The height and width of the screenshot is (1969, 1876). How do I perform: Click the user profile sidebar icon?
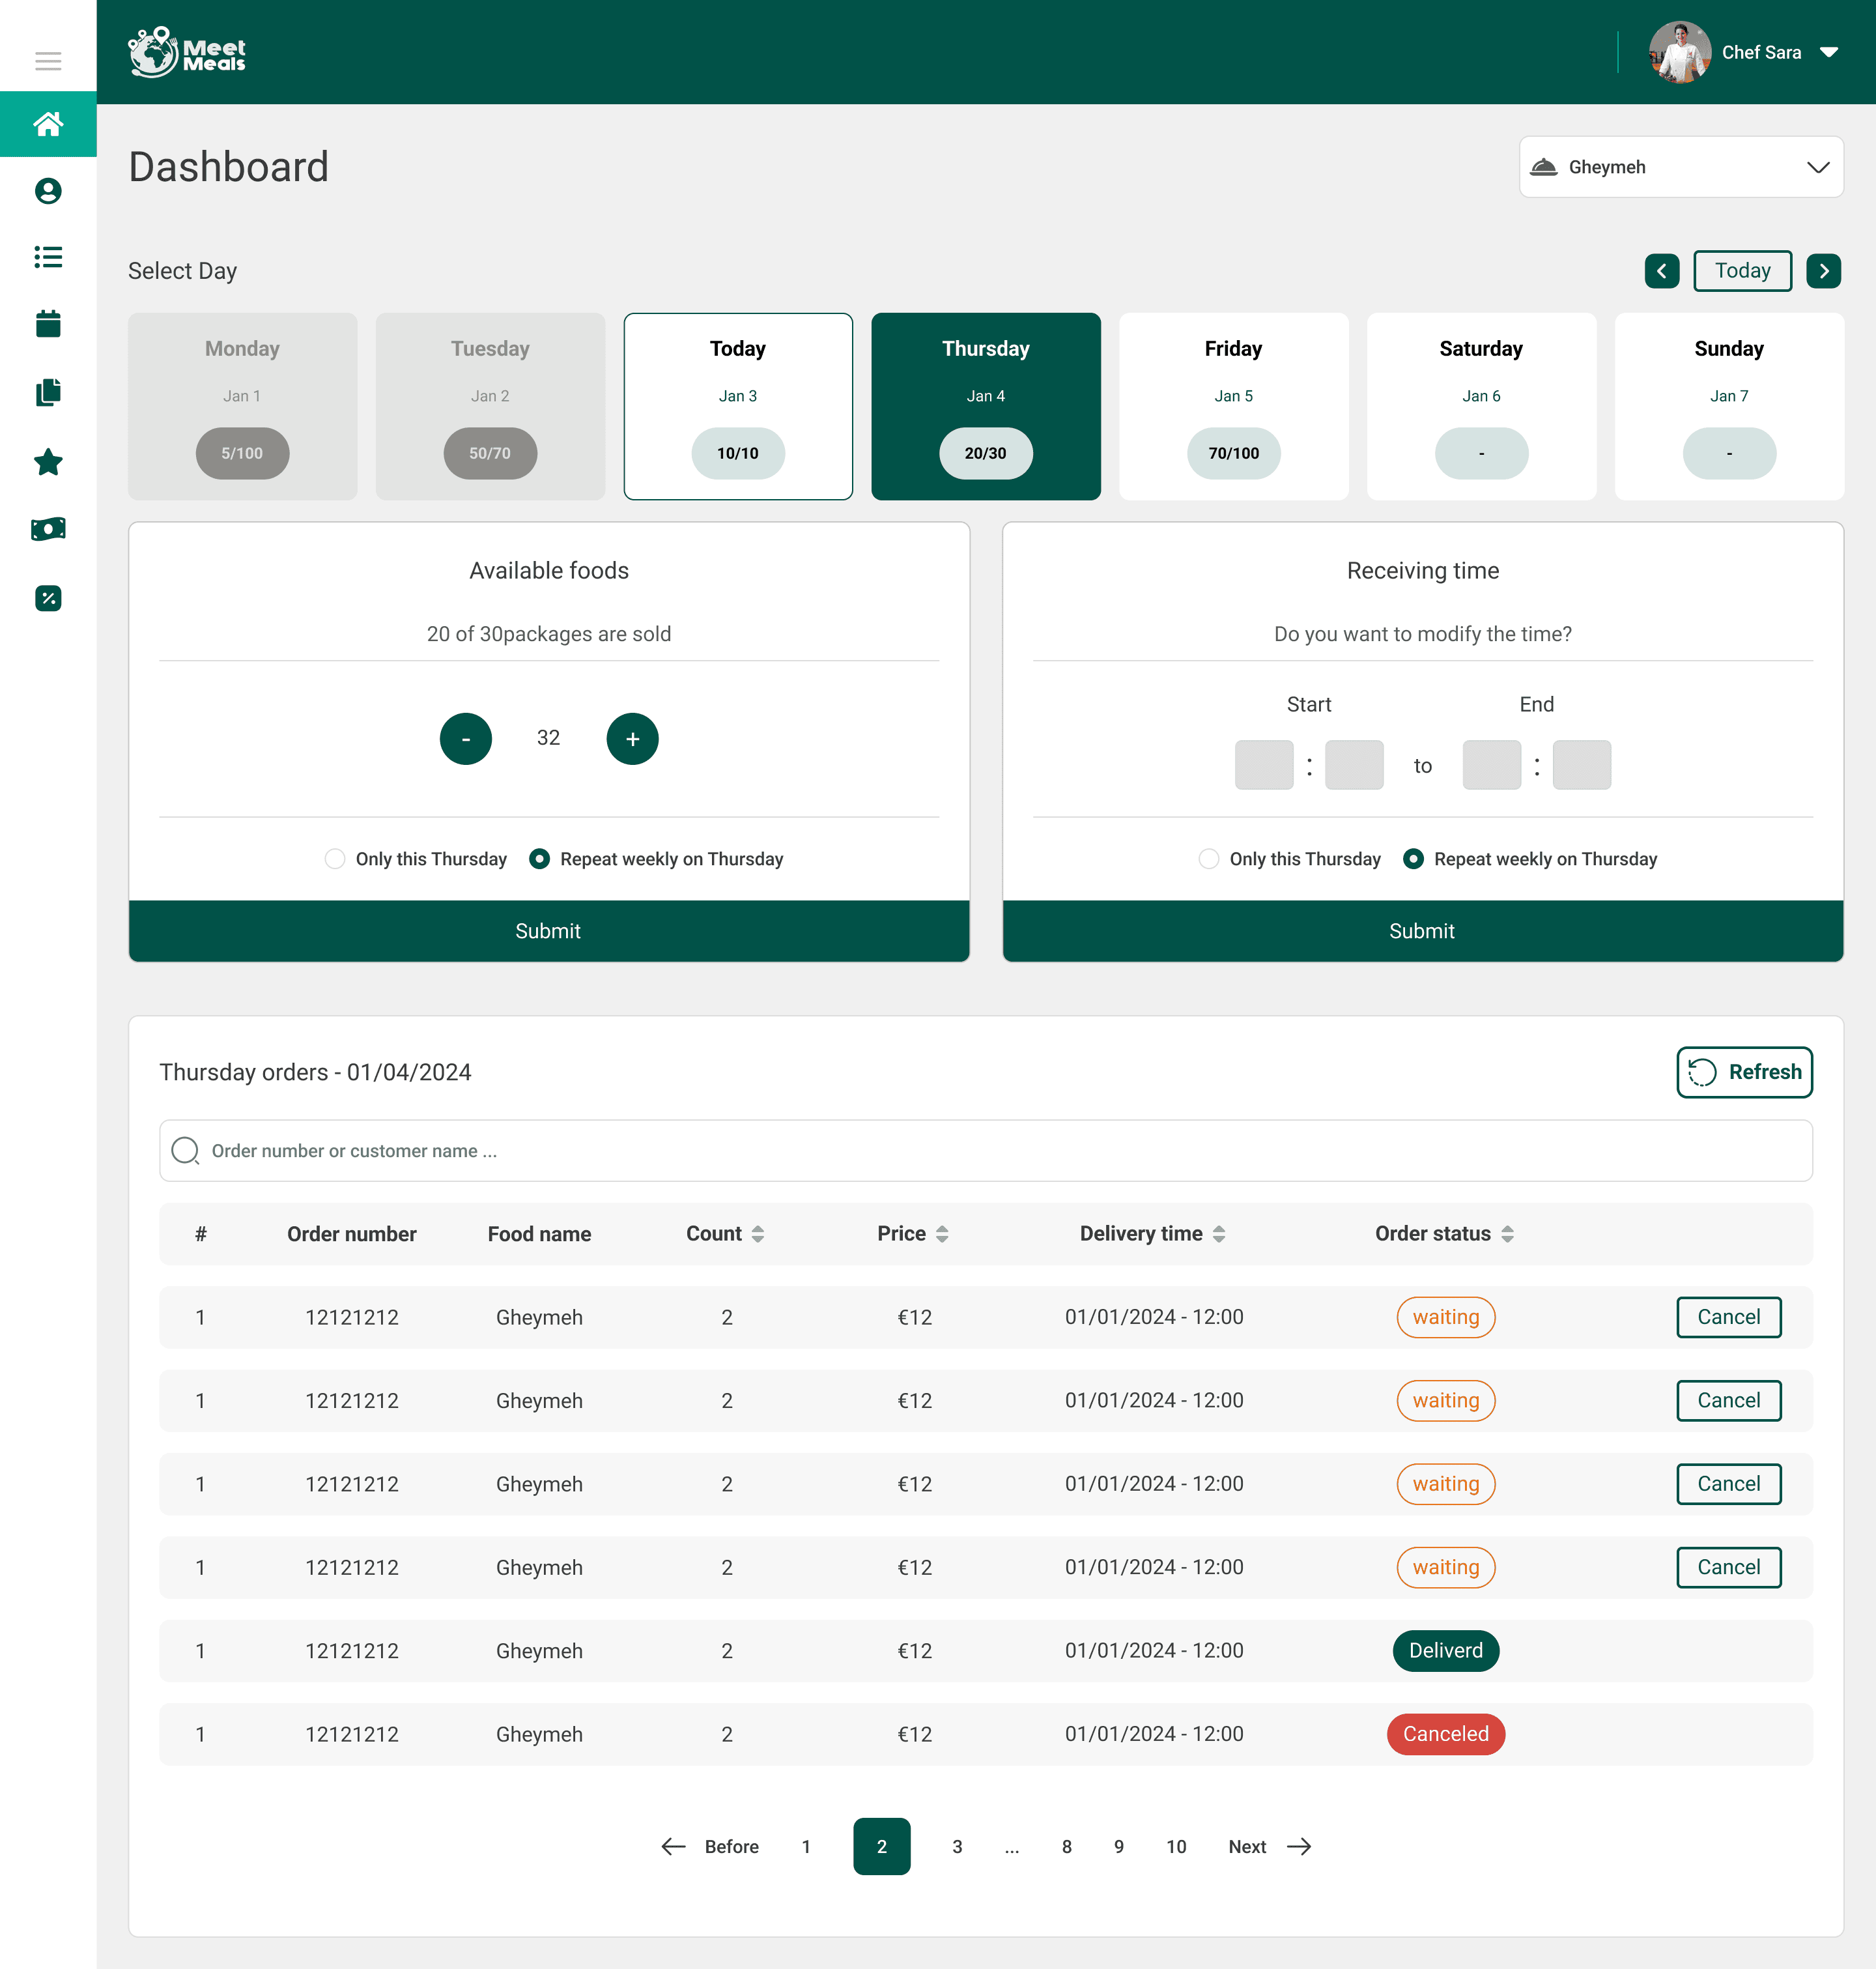pyautogui.click(x=48, y=191)
